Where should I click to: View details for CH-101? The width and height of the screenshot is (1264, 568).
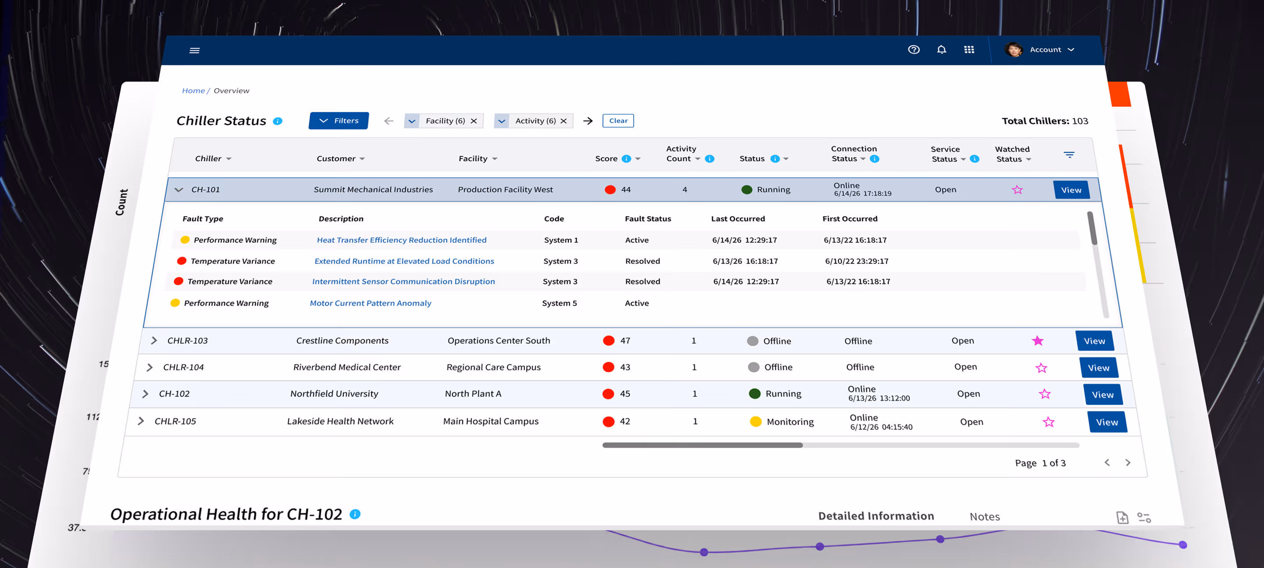point(1071,190)
